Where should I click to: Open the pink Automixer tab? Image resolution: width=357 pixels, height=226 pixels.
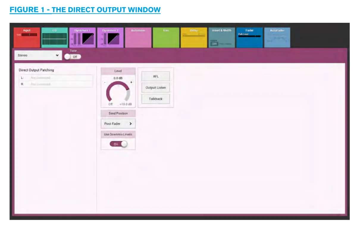pos(138,37)
